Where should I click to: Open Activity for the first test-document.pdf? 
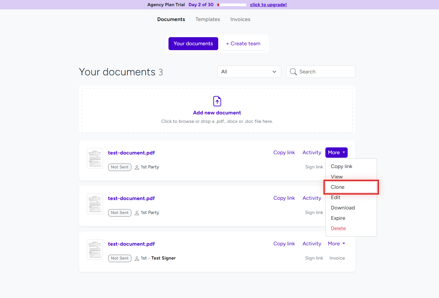click(311, 152)
